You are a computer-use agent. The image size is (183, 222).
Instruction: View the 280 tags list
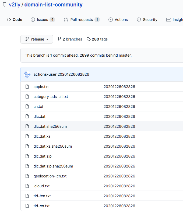pos(100,39)
